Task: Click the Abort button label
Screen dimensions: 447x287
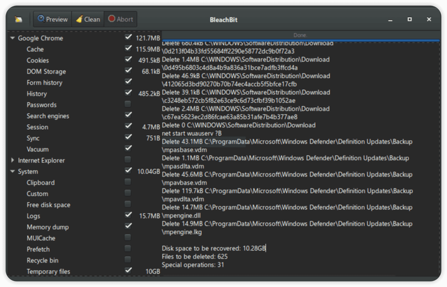Action: [125, 19]
